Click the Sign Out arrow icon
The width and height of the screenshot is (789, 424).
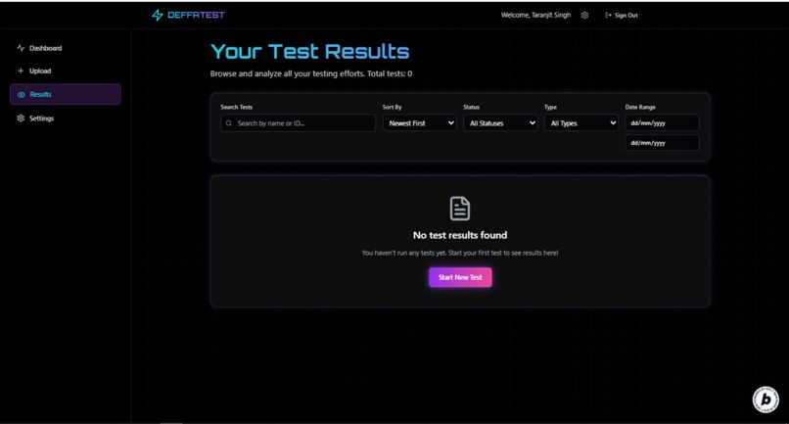click(608, 15)
